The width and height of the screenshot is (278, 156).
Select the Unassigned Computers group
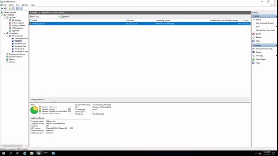21,39
